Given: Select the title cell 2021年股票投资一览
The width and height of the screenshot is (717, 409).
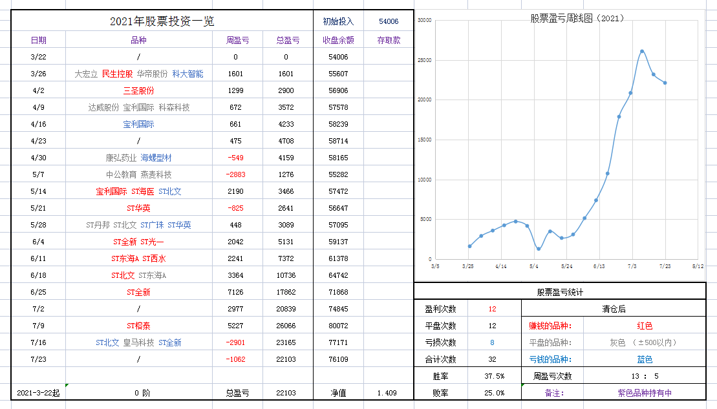Looking at the screenshot, I should point(162,21).
